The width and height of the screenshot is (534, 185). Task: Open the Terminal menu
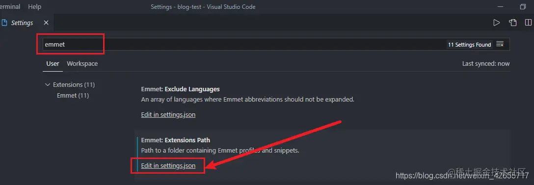[10, 6]
